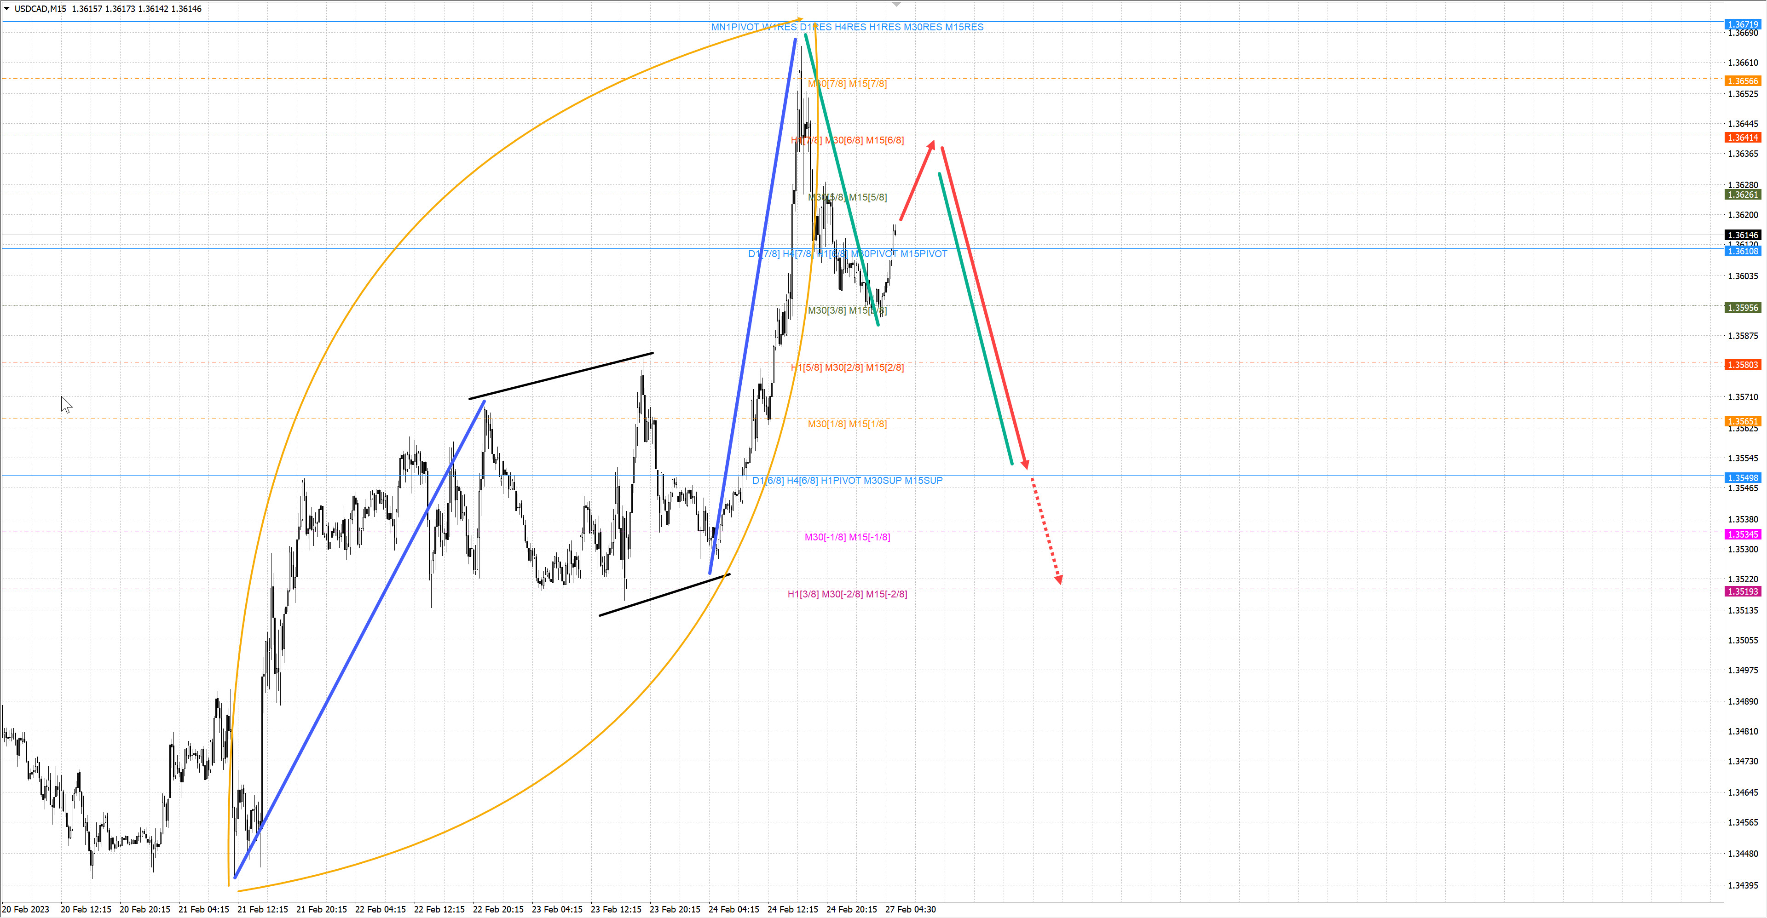Click the blue 1.36719 price tag
Image resolution: width=1767 pixels, height=918 pixels.
[x=1742, y=25]
